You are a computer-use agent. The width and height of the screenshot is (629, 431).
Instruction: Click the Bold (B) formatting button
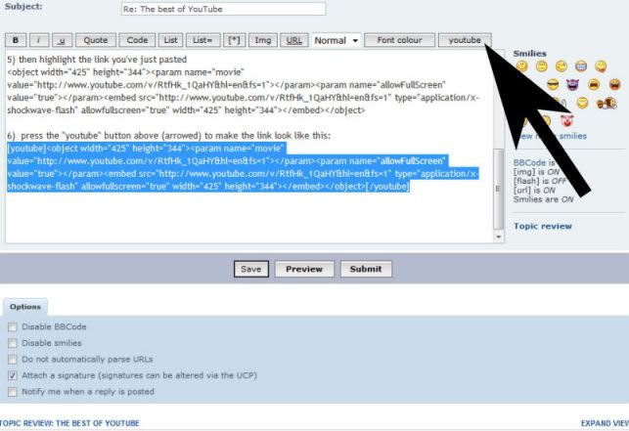(18, 40)
